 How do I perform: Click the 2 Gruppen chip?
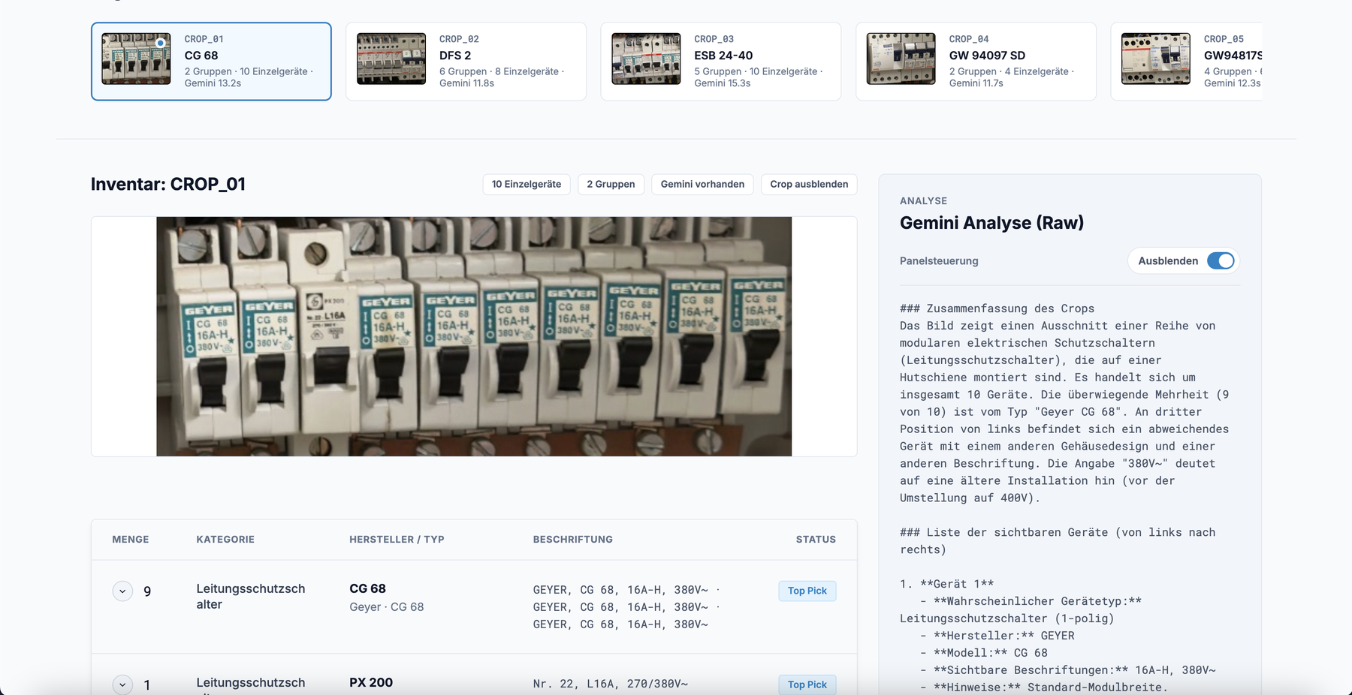point(611,184)
